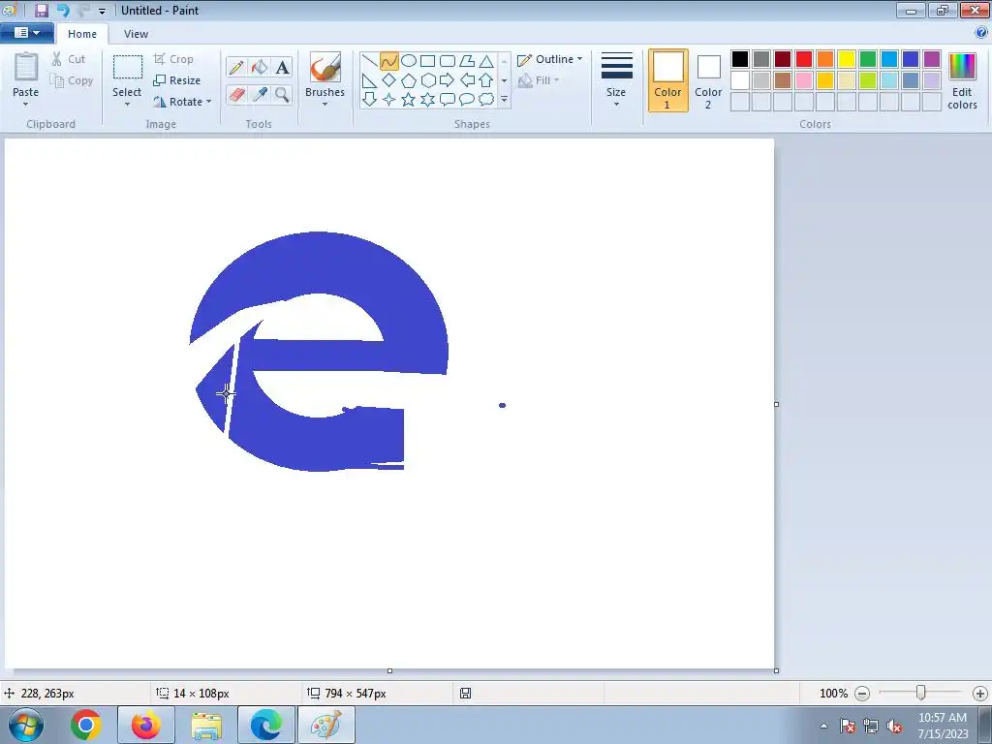This screenshot has width=992, height=744.
Task: Choose the Right arrow shape
Action: (x=448, y=80)
